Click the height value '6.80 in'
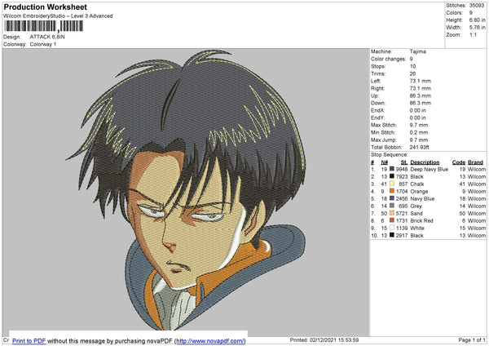This screenshot has height=346, width=489. (477, 20)
